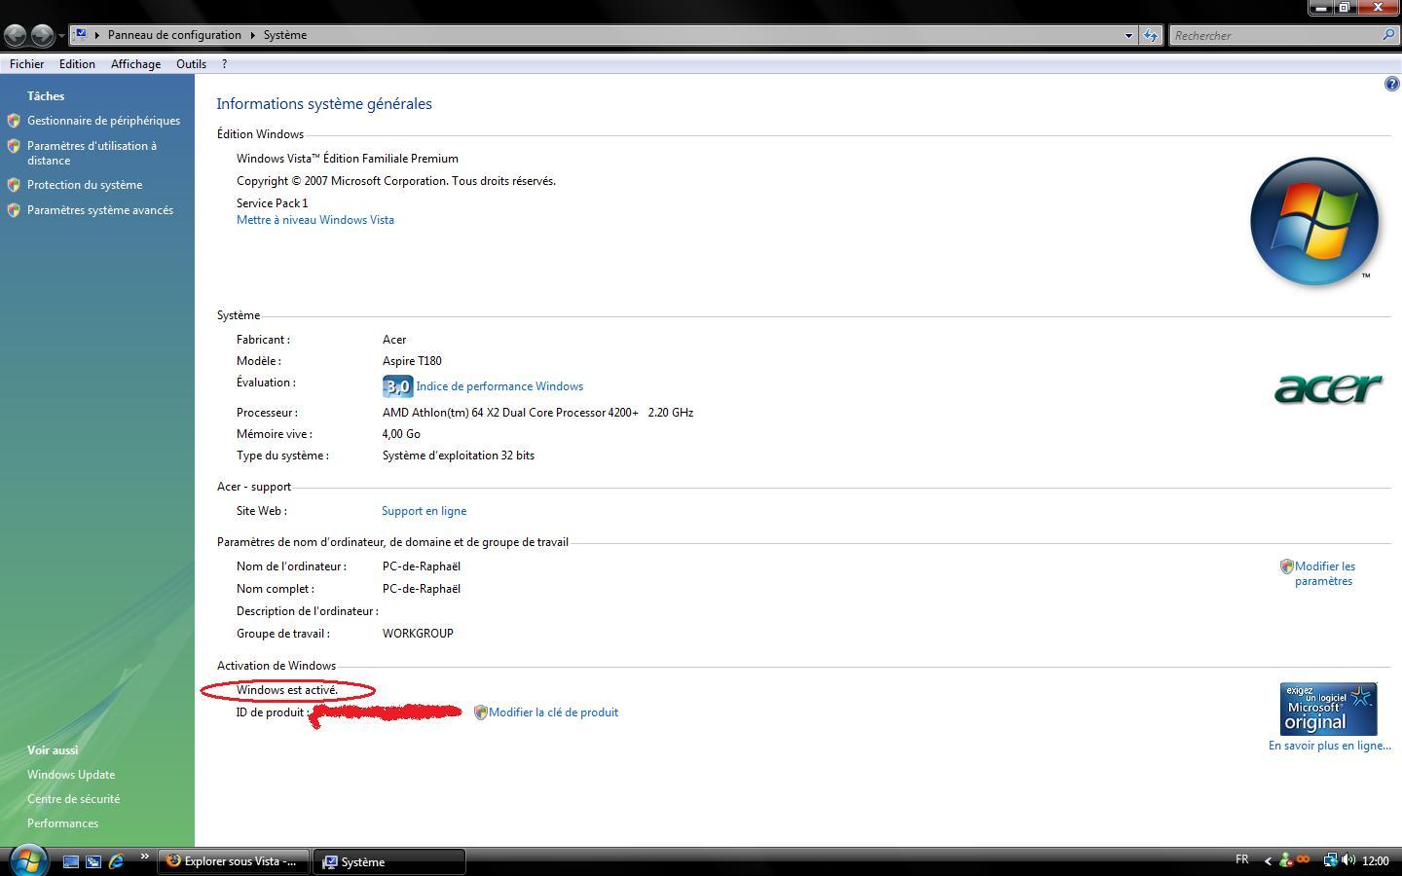This screenshot has width=1402, height=876.
Task: Click 'Modifier la clé de produit' link
Action: (553, 712)
